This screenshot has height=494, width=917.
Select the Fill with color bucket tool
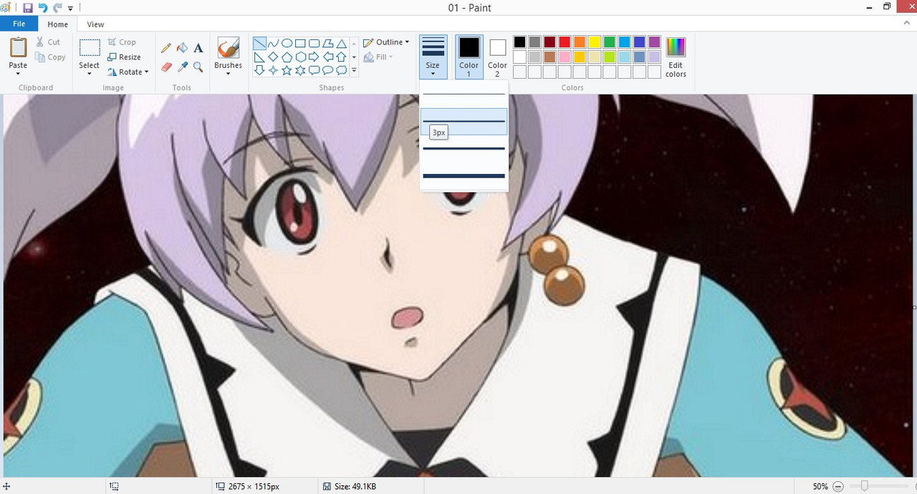tap(182, 48)
